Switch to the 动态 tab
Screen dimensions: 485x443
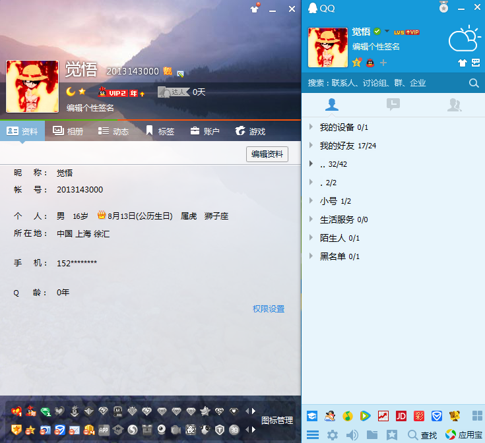(x=113, y=131)
